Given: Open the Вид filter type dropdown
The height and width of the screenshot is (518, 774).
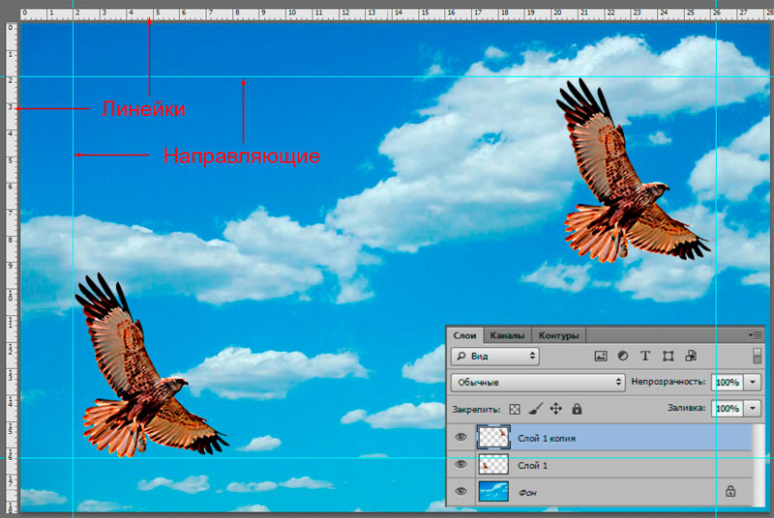Looking at the screenshot, I should pyautogui.click(x=495, y=356).
